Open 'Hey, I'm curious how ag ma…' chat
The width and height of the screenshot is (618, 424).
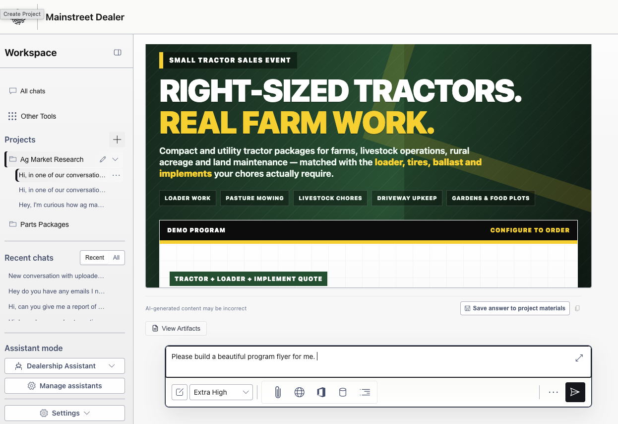(62, 205)
